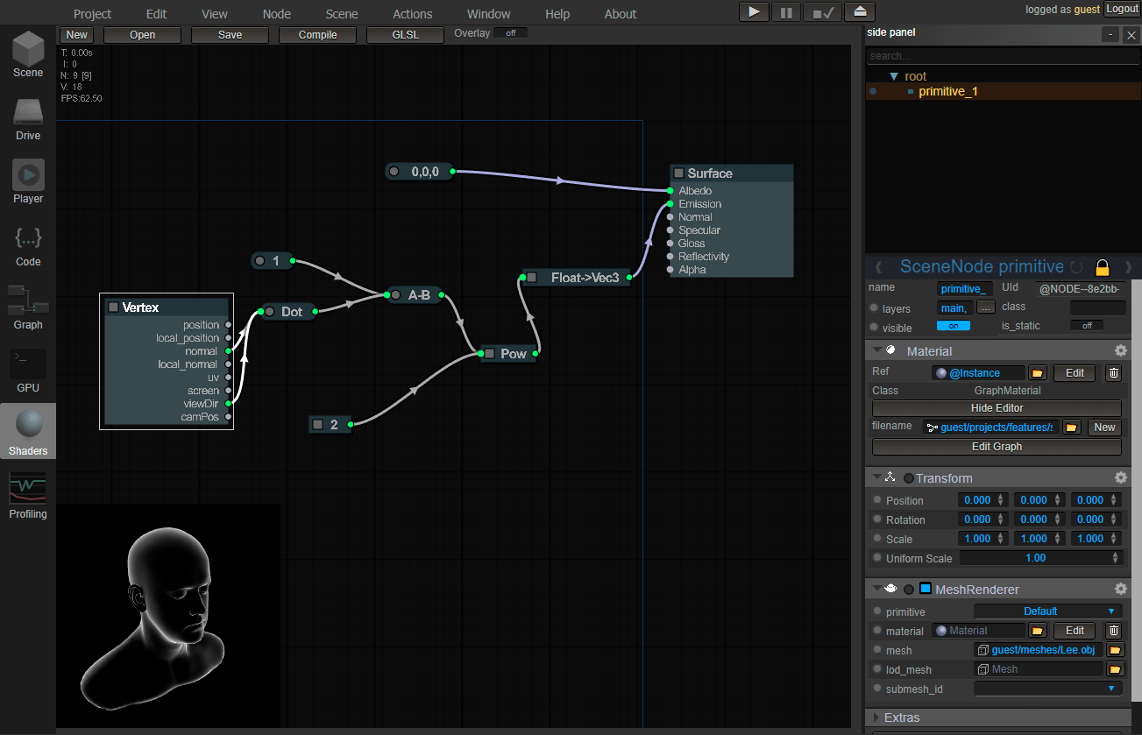Open the primitive Default dropdown
This screenshot has height=735, width=1142.
[1048, 611]
